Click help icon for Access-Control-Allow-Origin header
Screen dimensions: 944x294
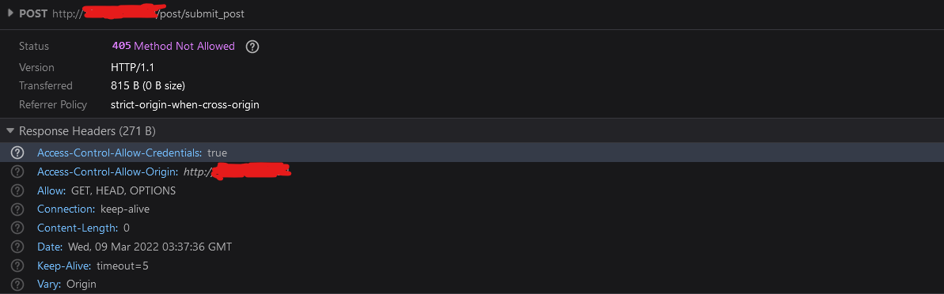coord(17,172)
